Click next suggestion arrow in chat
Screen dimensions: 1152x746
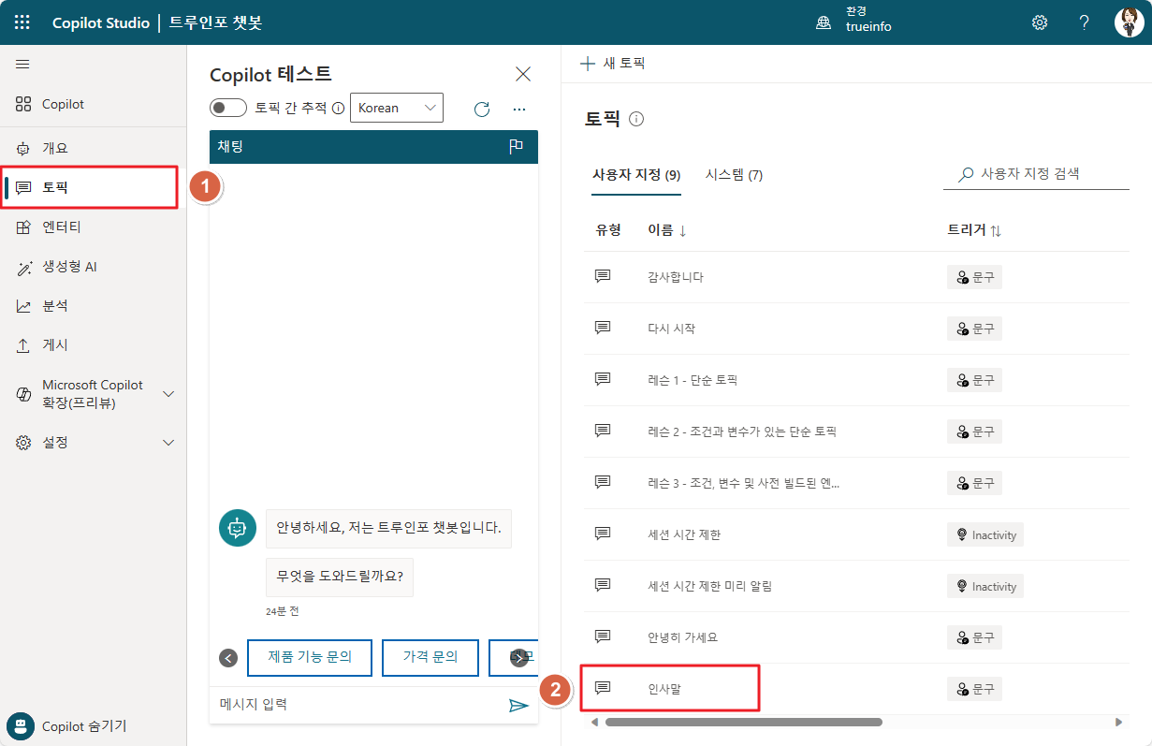pos(519,658)
